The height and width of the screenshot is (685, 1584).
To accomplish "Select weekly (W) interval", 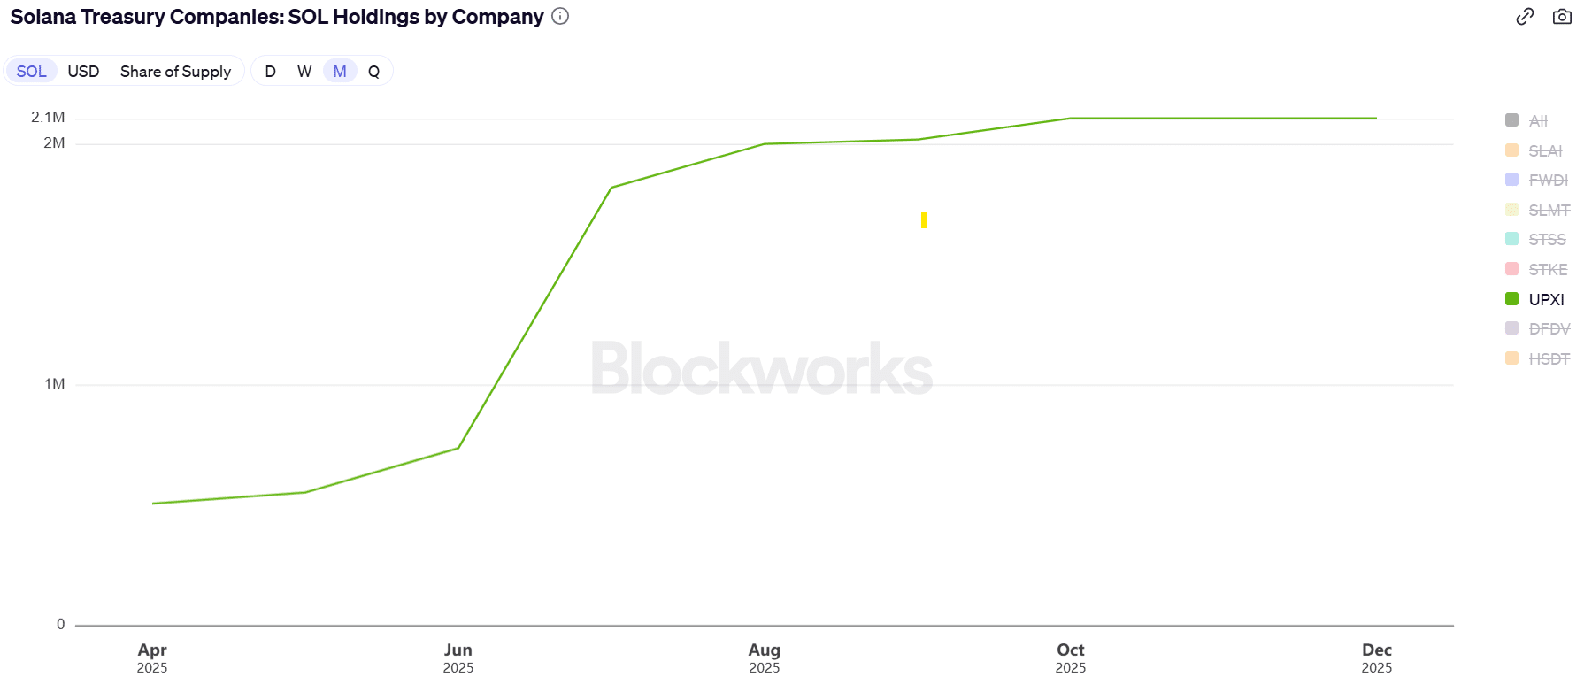I will click(x=304, y=72).
